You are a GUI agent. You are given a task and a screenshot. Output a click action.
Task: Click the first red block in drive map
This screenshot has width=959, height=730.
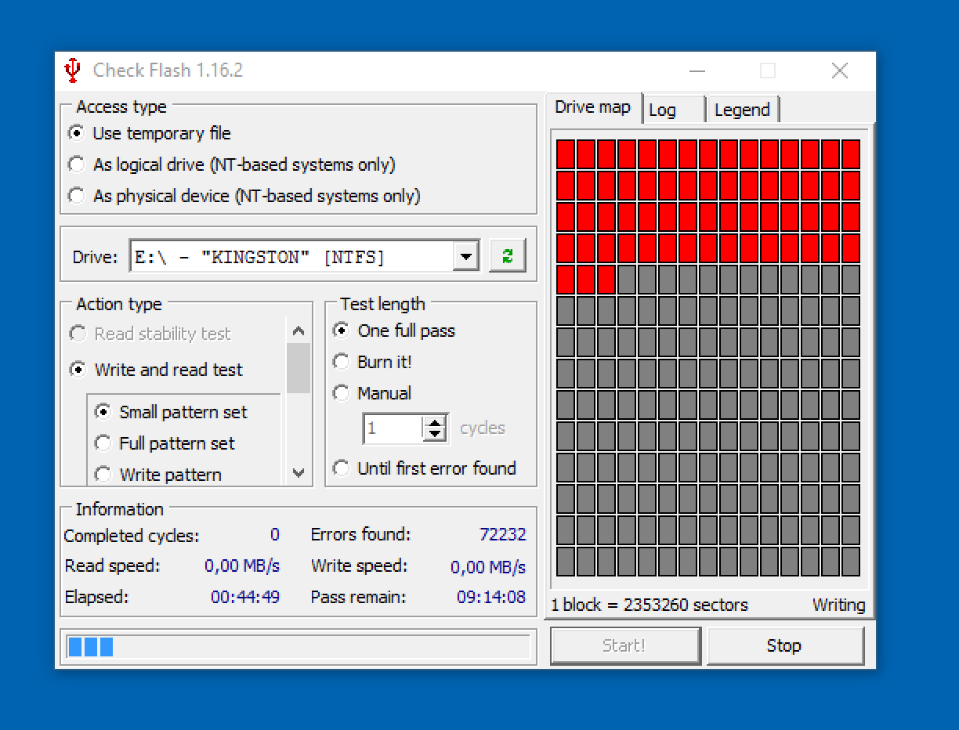click(x=566, y=154)
